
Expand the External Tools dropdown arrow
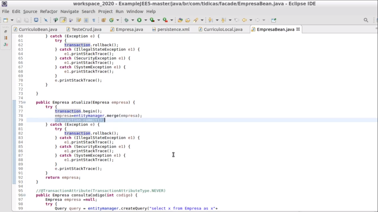172,20
